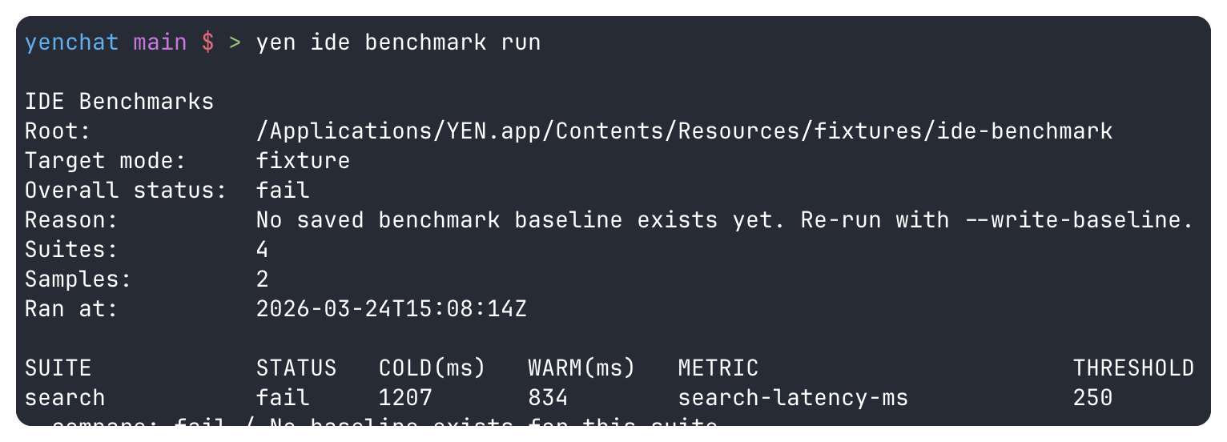Click the 'yenchat' prompt name
This screenshot has height=442, width=1227.
(x=72, y=42)
